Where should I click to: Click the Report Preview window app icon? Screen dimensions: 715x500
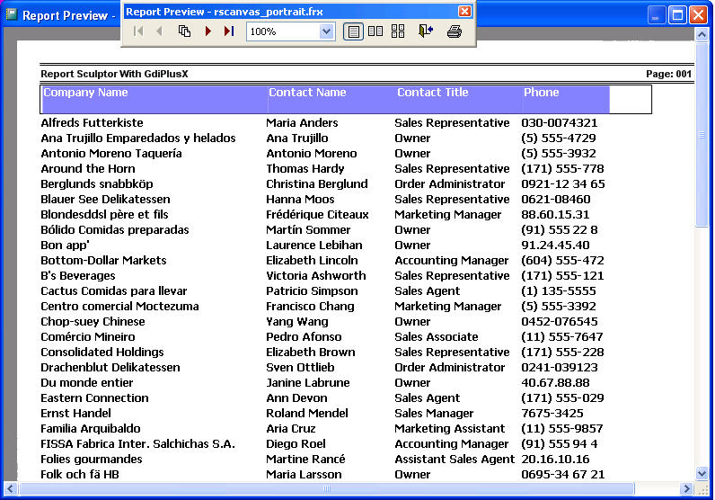click(x=12, y=14)
